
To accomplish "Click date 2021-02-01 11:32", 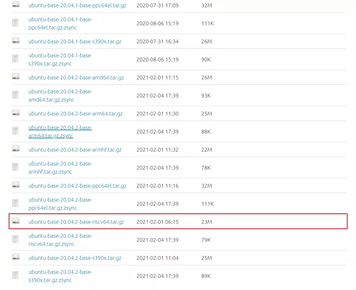I will [x=158, y=150].
